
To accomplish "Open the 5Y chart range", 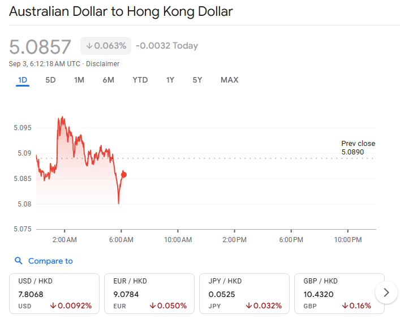I will click(197, 80).
